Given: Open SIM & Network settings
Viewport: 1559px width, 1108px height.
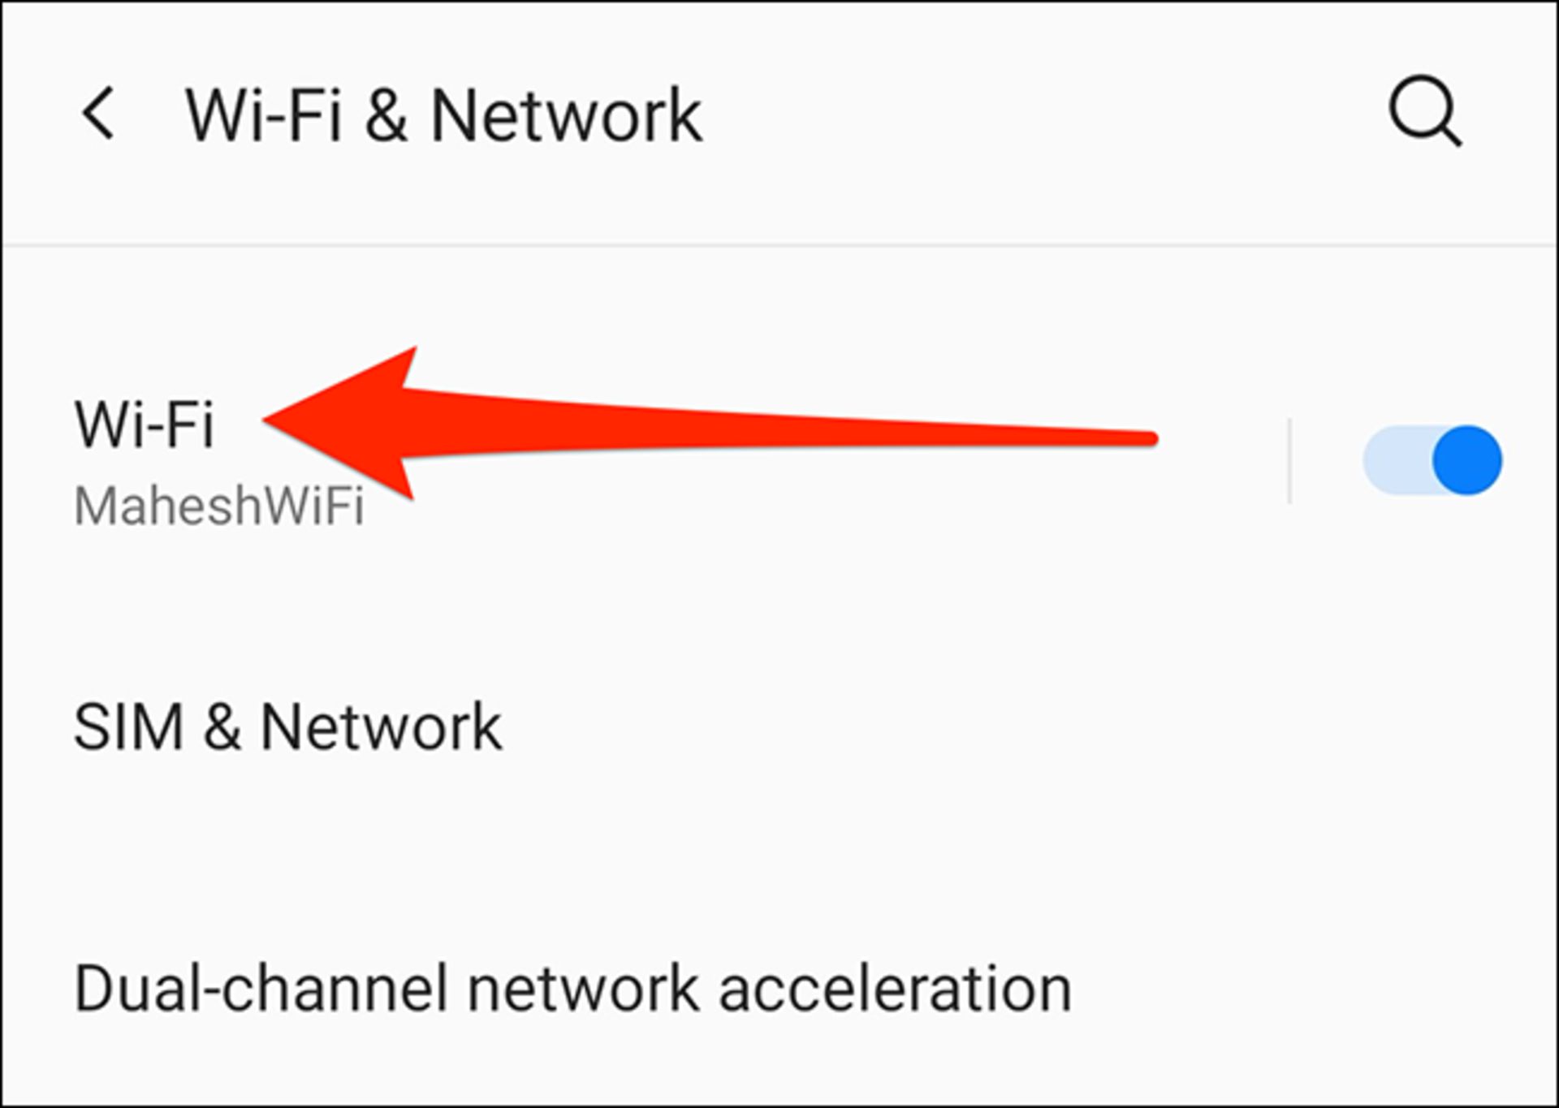Looking at the screenshot, I should point(779,726).
